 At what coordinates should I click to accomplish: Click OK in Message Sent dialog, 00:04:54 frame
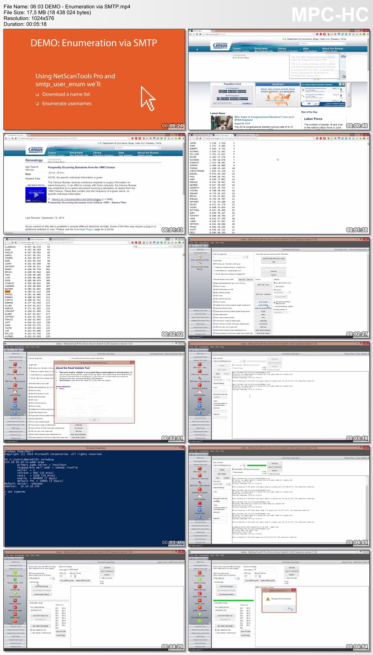click(x=290, y=608)
